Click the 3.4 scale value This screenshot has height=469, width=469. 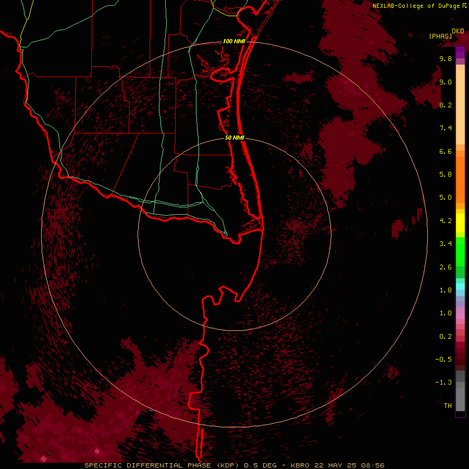[446, 244]
